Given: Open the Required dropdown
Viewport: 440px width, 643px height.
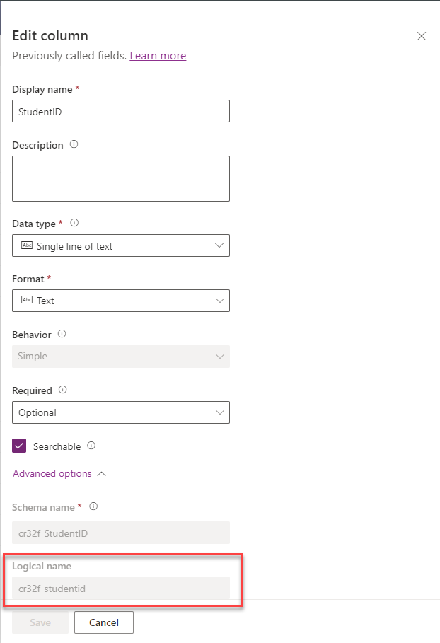Looking at the screenshot, I should coord(220,412).
